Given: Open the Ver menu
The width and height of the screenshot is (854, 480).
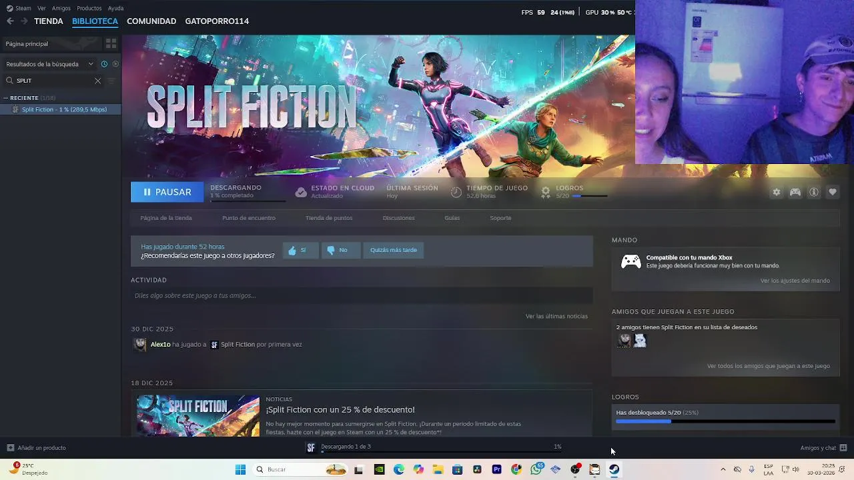Looking at the screenshot, I should [41, 8].
